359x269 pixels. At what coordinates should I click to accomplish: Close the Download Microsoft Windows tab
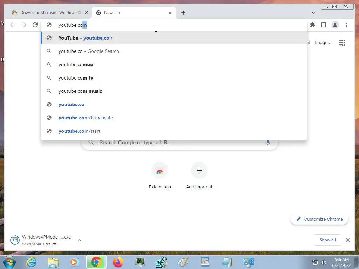tap(86, 13)
